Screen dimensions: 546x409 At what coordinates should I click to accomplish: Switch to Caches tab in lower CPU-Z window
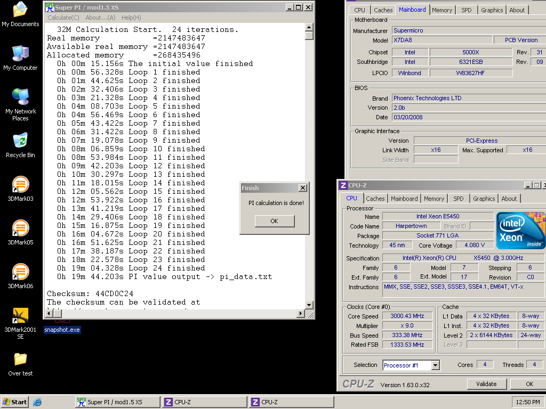375,199
